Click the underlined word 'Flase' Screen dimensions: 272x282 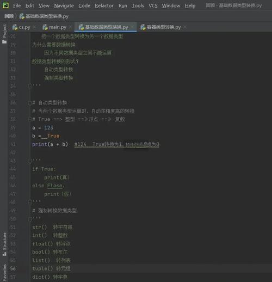pos(54,186)
